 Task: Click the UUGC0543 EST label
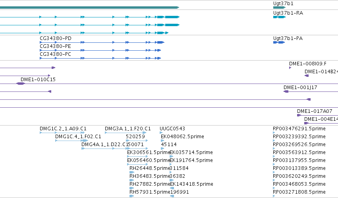point(172,129)
